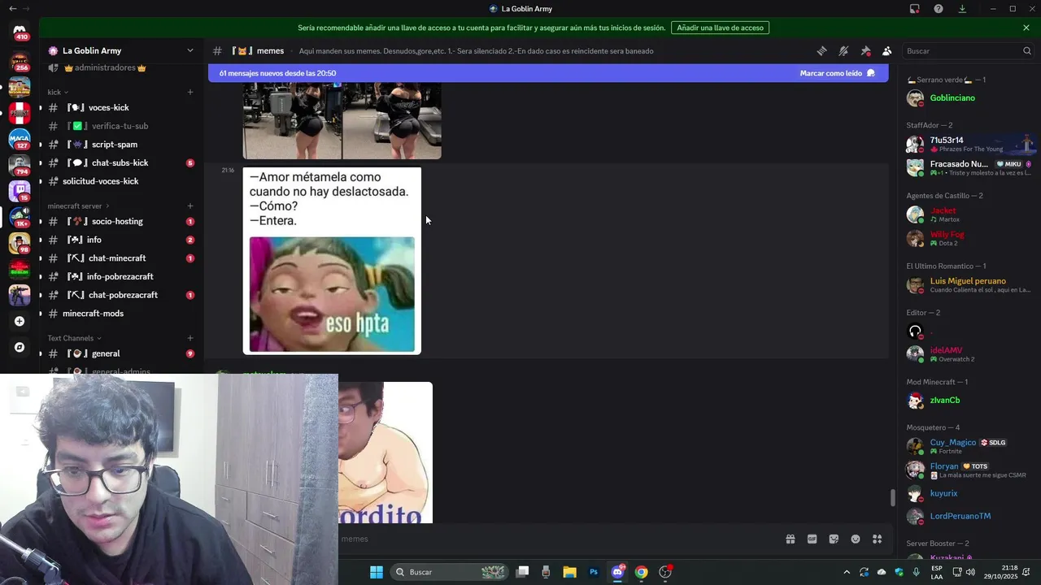Open the socio-hosting channel
Image resolution: width=1041 pixels, height=585 pixels.
click(x=122, y=221)
